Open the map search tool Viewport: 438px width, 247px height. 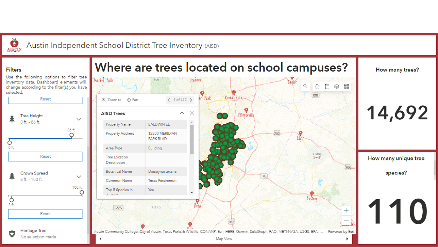tap(305, 87)
